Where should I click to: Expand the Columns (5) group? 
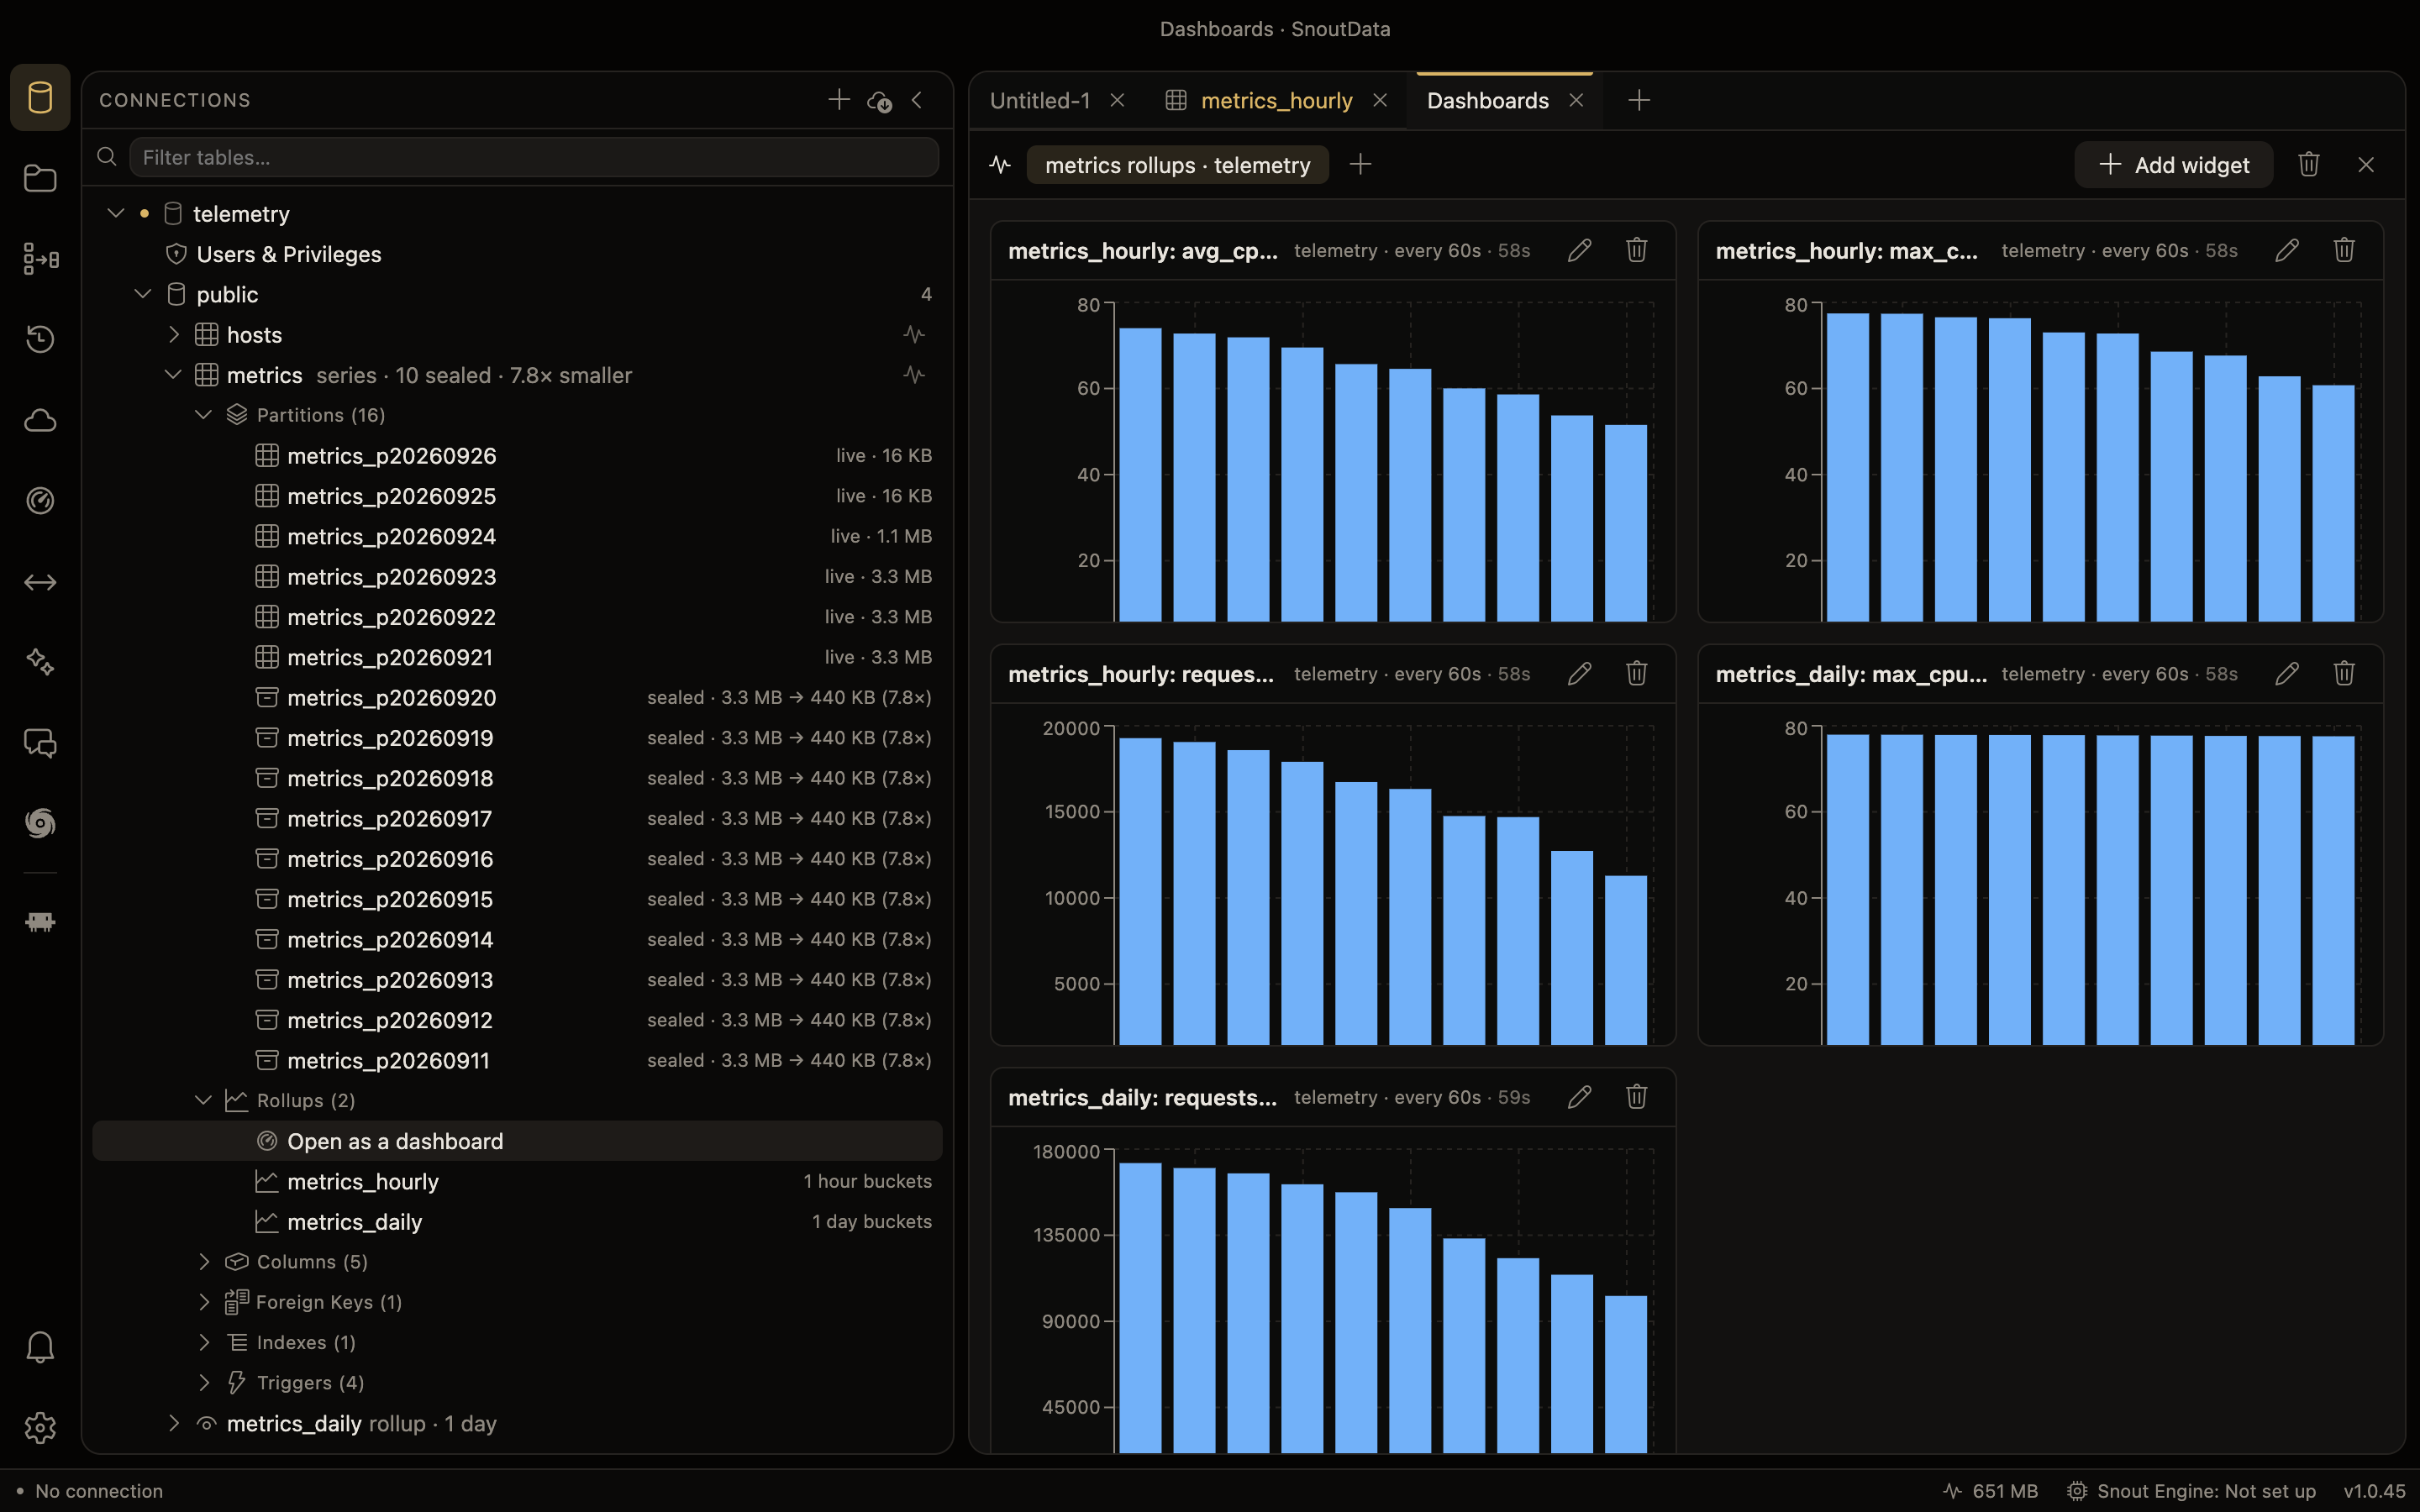pos(204,1262)
